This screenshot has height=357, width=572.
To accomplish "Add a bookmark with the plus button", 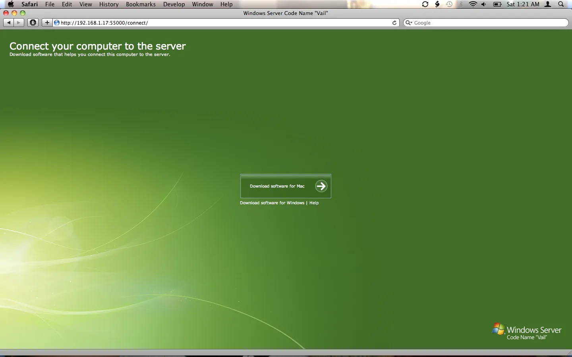I will 47,23.
